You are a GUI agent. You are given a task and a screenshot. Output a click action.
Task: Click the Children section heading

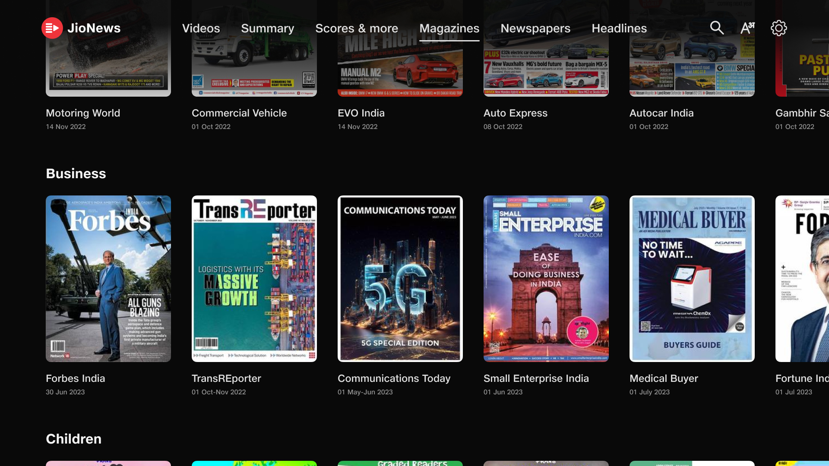click(74, 439)
